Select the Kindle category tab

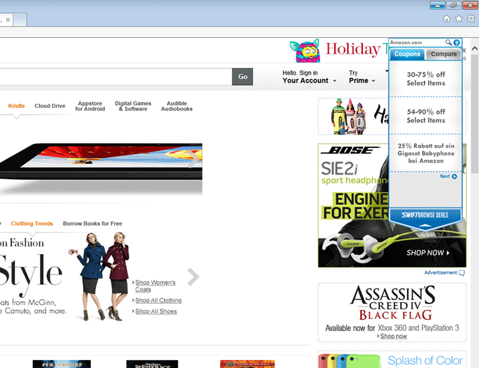tap(17, 106)
